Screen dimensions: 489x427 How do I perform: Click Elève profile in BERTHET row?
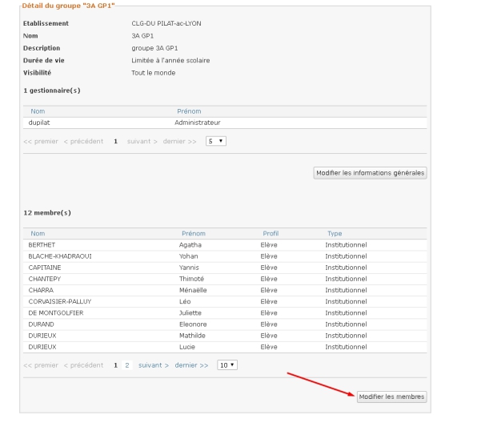pos(269,245)
